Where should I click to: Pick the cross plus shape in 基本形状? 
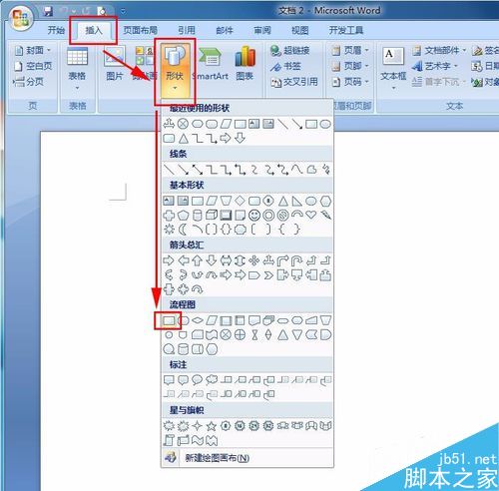click(x=169, y=216)
